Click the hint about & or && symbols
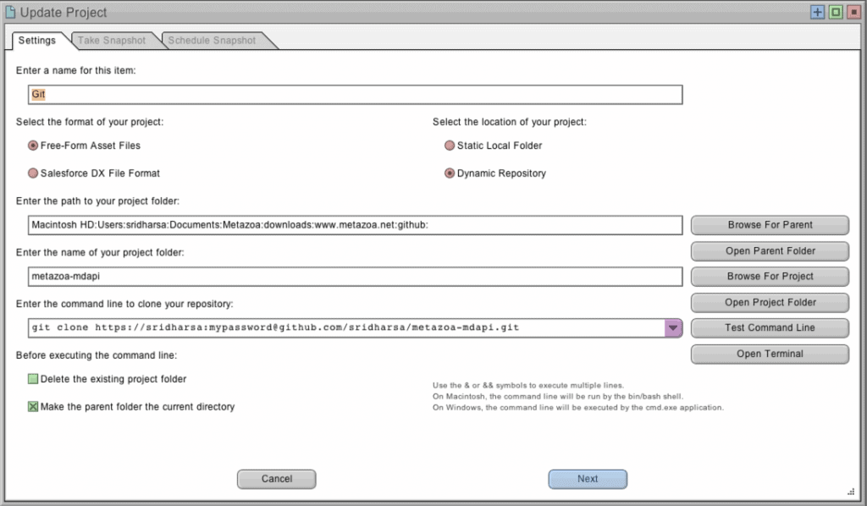 click(x=528, y=385)
